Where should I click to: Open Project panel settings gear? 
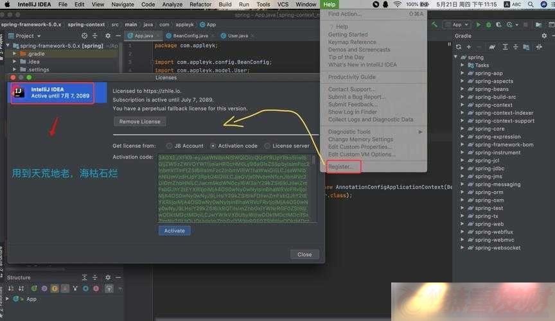[108, 36]
